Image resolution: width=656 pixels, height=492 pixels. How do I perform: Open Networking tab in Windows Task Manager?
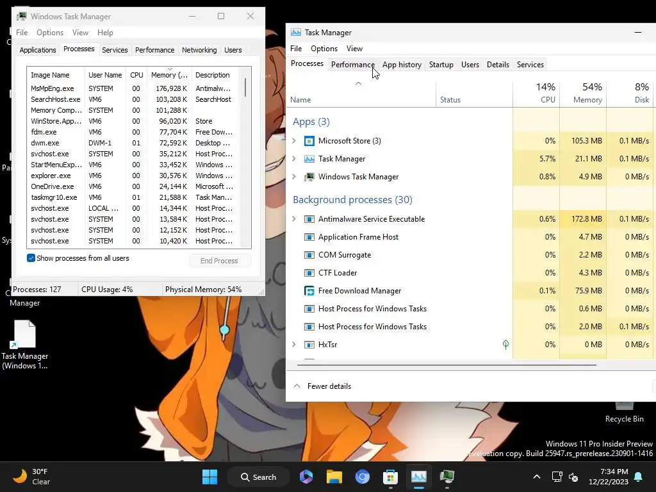199,50
